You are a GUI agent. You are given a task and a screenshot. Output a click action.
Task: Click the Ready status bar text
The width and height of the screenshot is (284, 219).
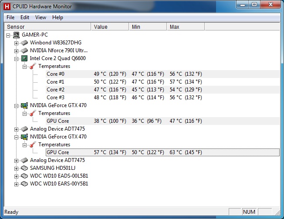pyautogui.click(x=11, y=212)
